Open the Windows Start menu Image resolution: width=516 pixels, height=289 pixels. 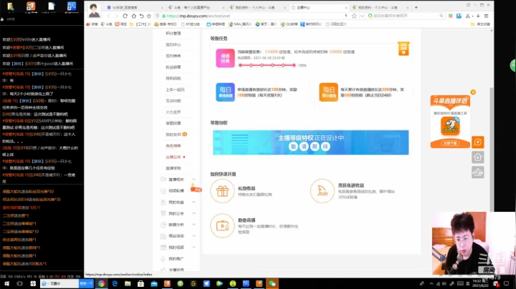(x=6, y=283)
